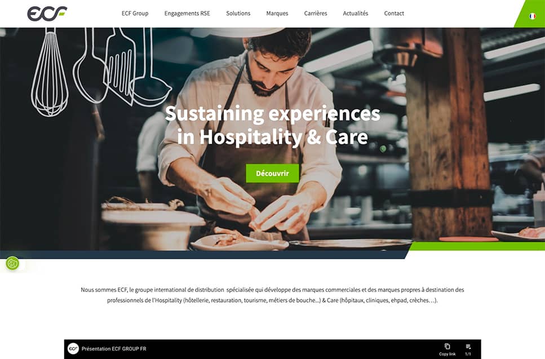This screenshot has width=545, height=359.
Task: Open the Actualités section
Action: 356,13
